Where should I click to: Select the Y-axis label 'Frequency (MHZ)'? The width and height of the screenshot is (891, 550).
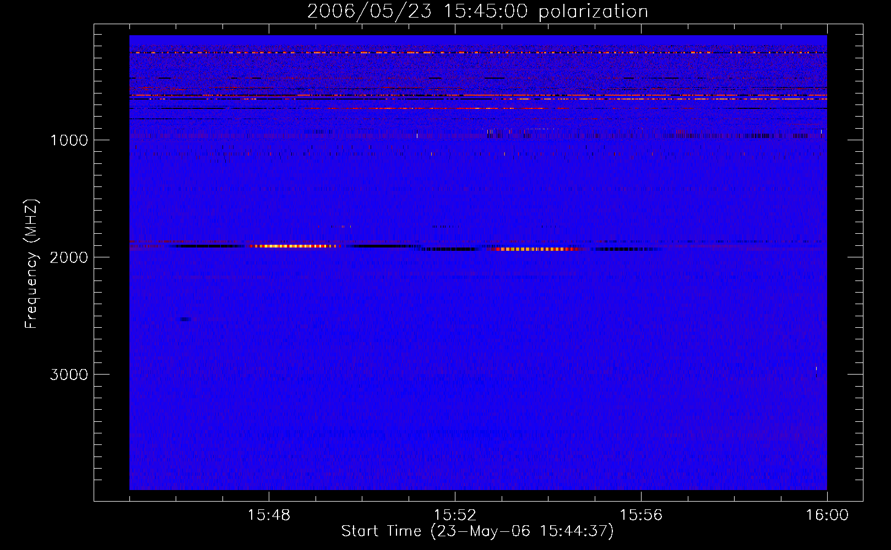coord(31,264)
